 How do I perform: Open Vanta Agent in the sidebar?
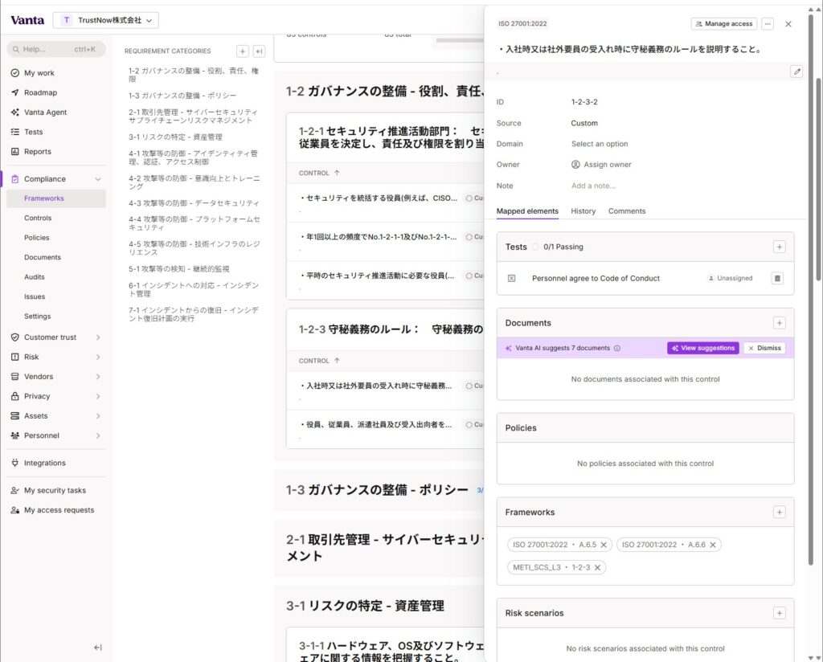(x=45, y=112)
